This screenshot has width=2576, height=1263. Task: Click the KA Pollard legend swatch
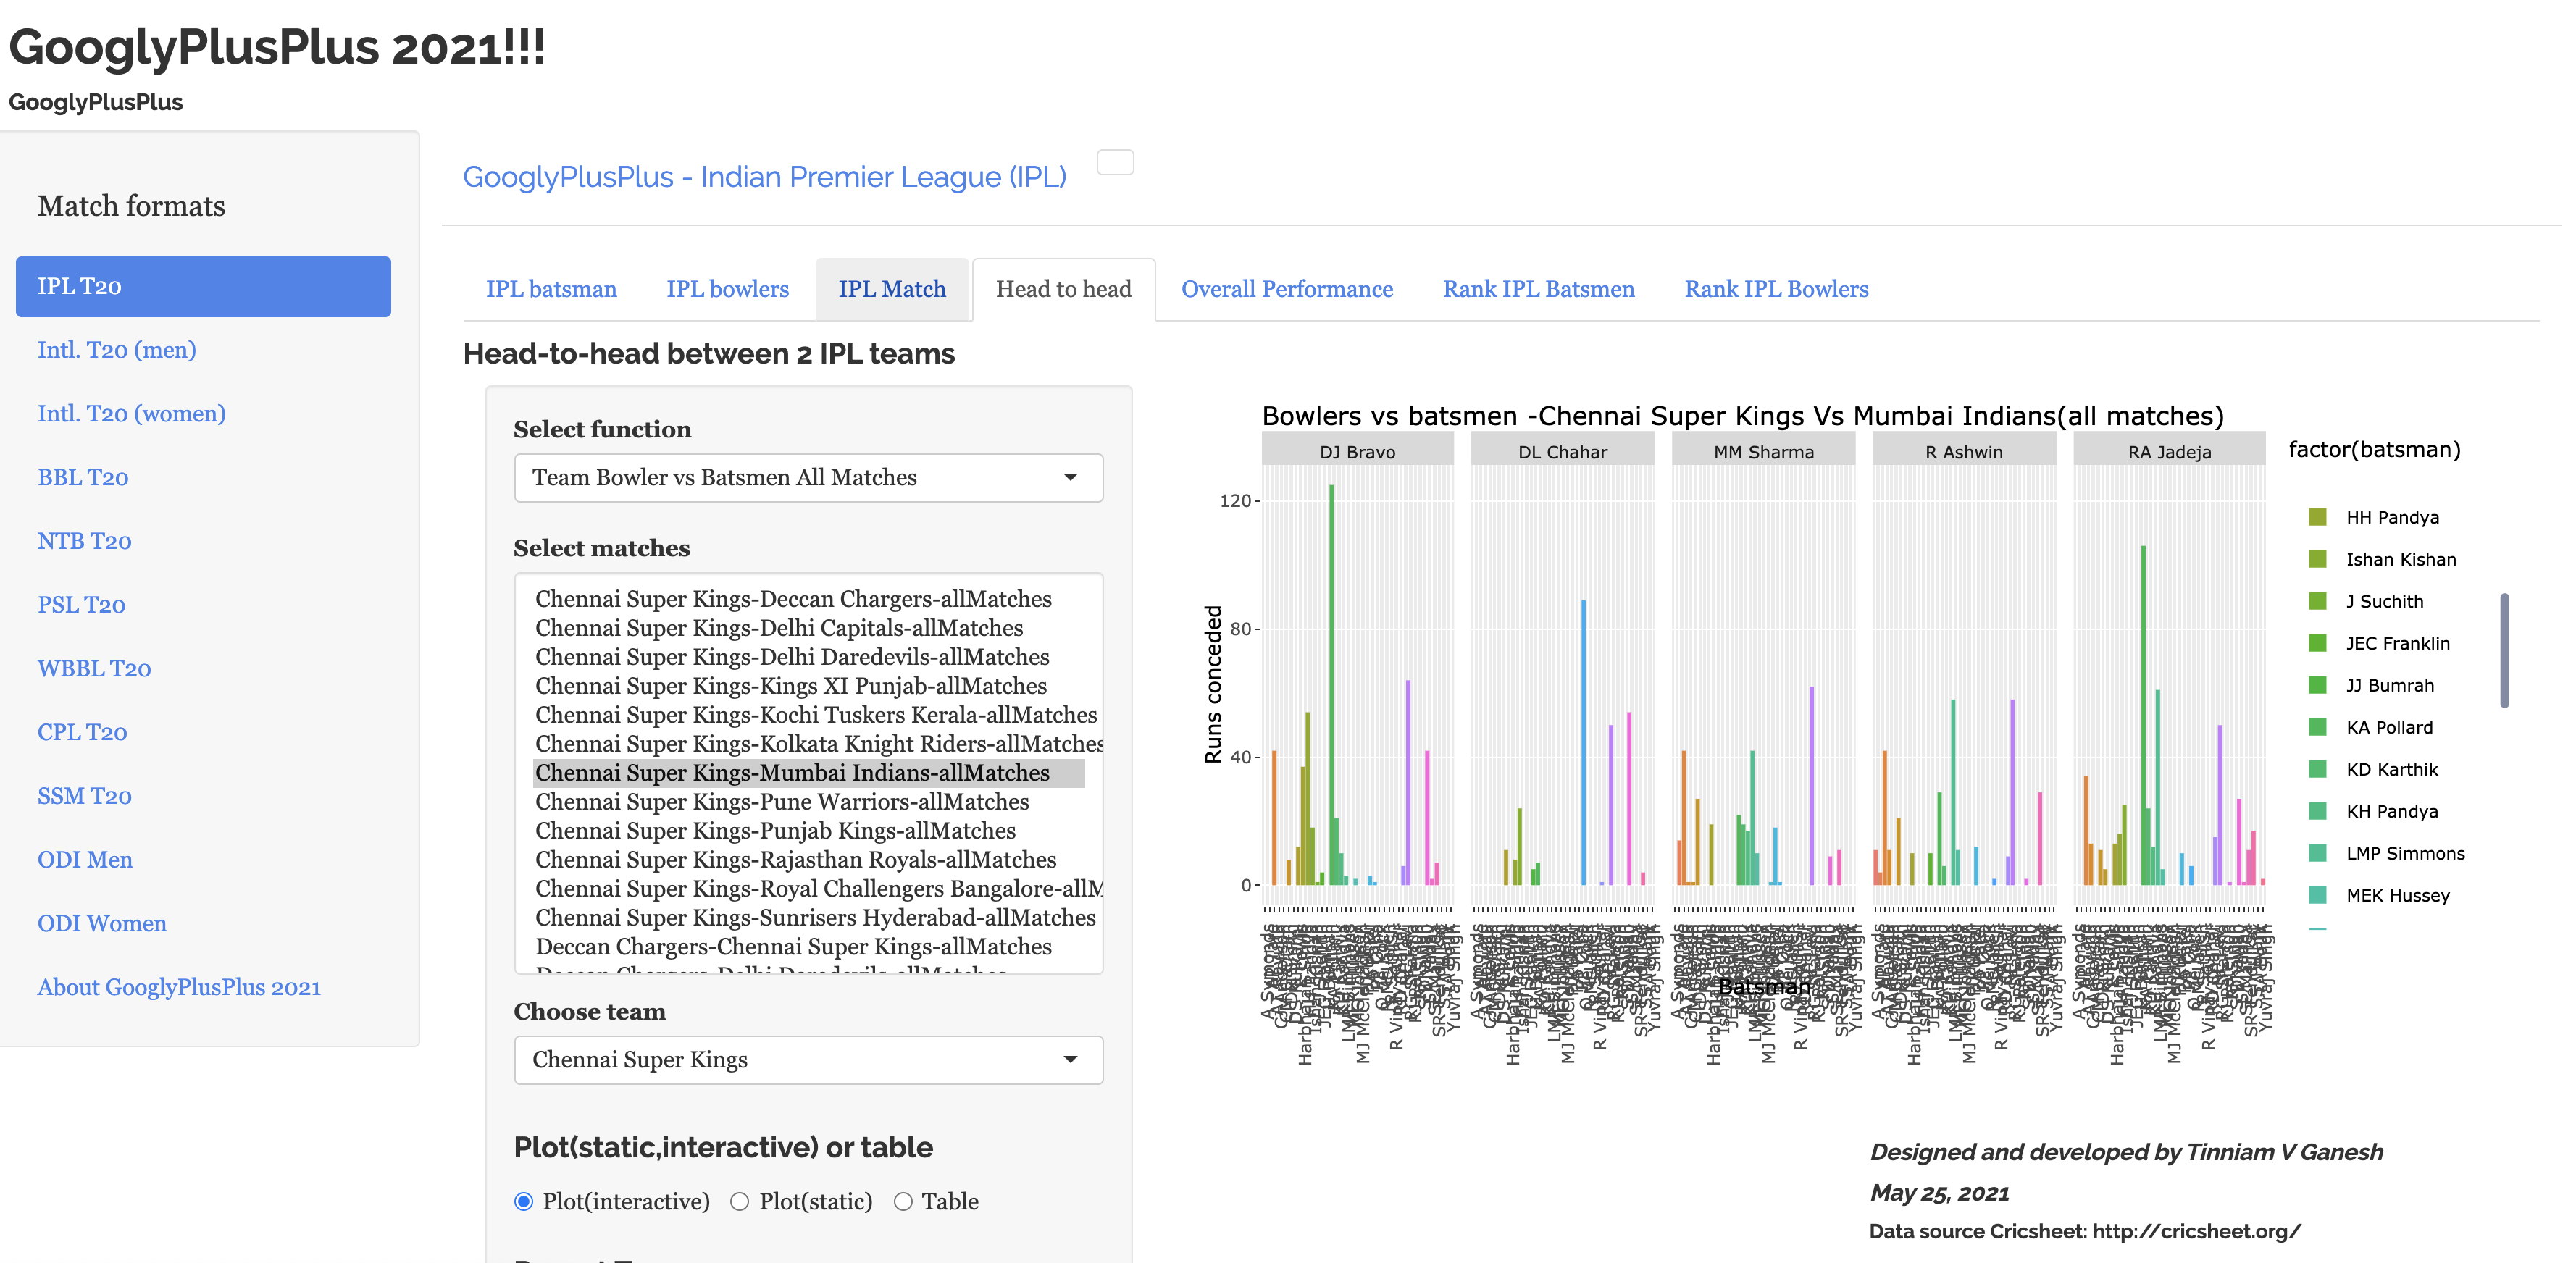point(2317,727)
